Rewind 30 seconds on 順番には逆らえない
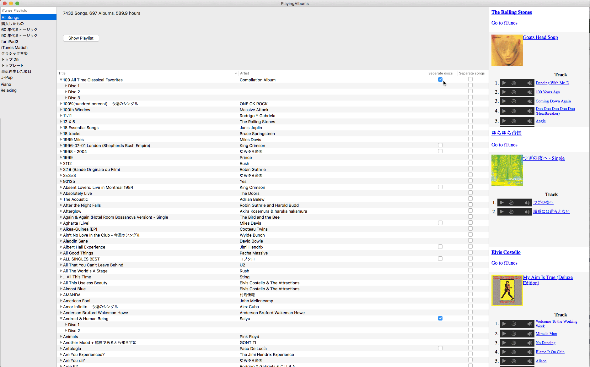The width and height of the screenshot is (590, 367). click(511, 212)
